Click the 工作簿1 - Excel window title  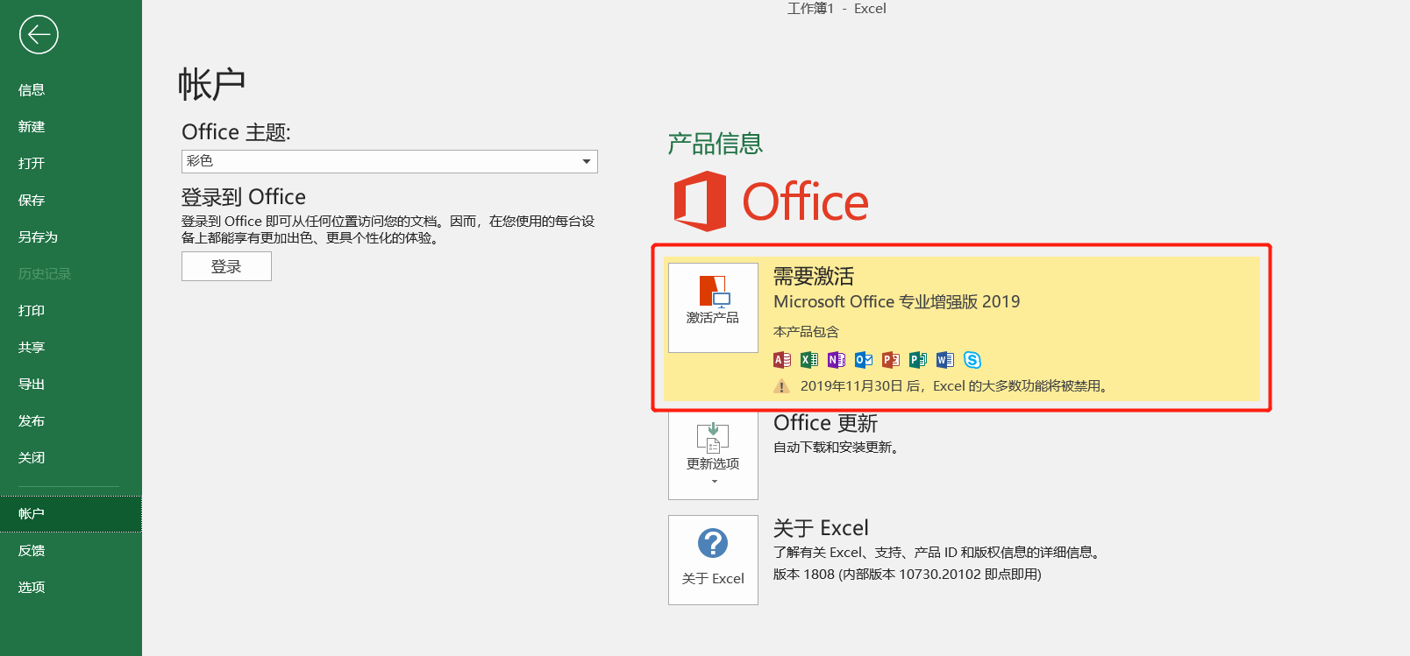click(x=837, y=9)
